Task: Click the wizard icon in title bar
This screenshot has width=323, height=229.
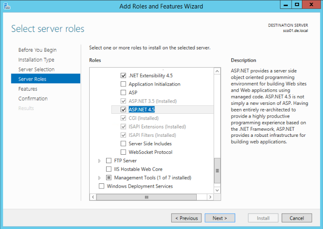Action: tap(6, 6)
